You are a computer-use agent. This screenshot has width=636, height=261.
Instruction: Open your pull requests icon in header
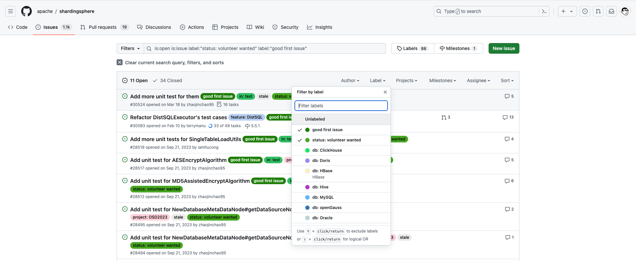[x=598, y=11]
